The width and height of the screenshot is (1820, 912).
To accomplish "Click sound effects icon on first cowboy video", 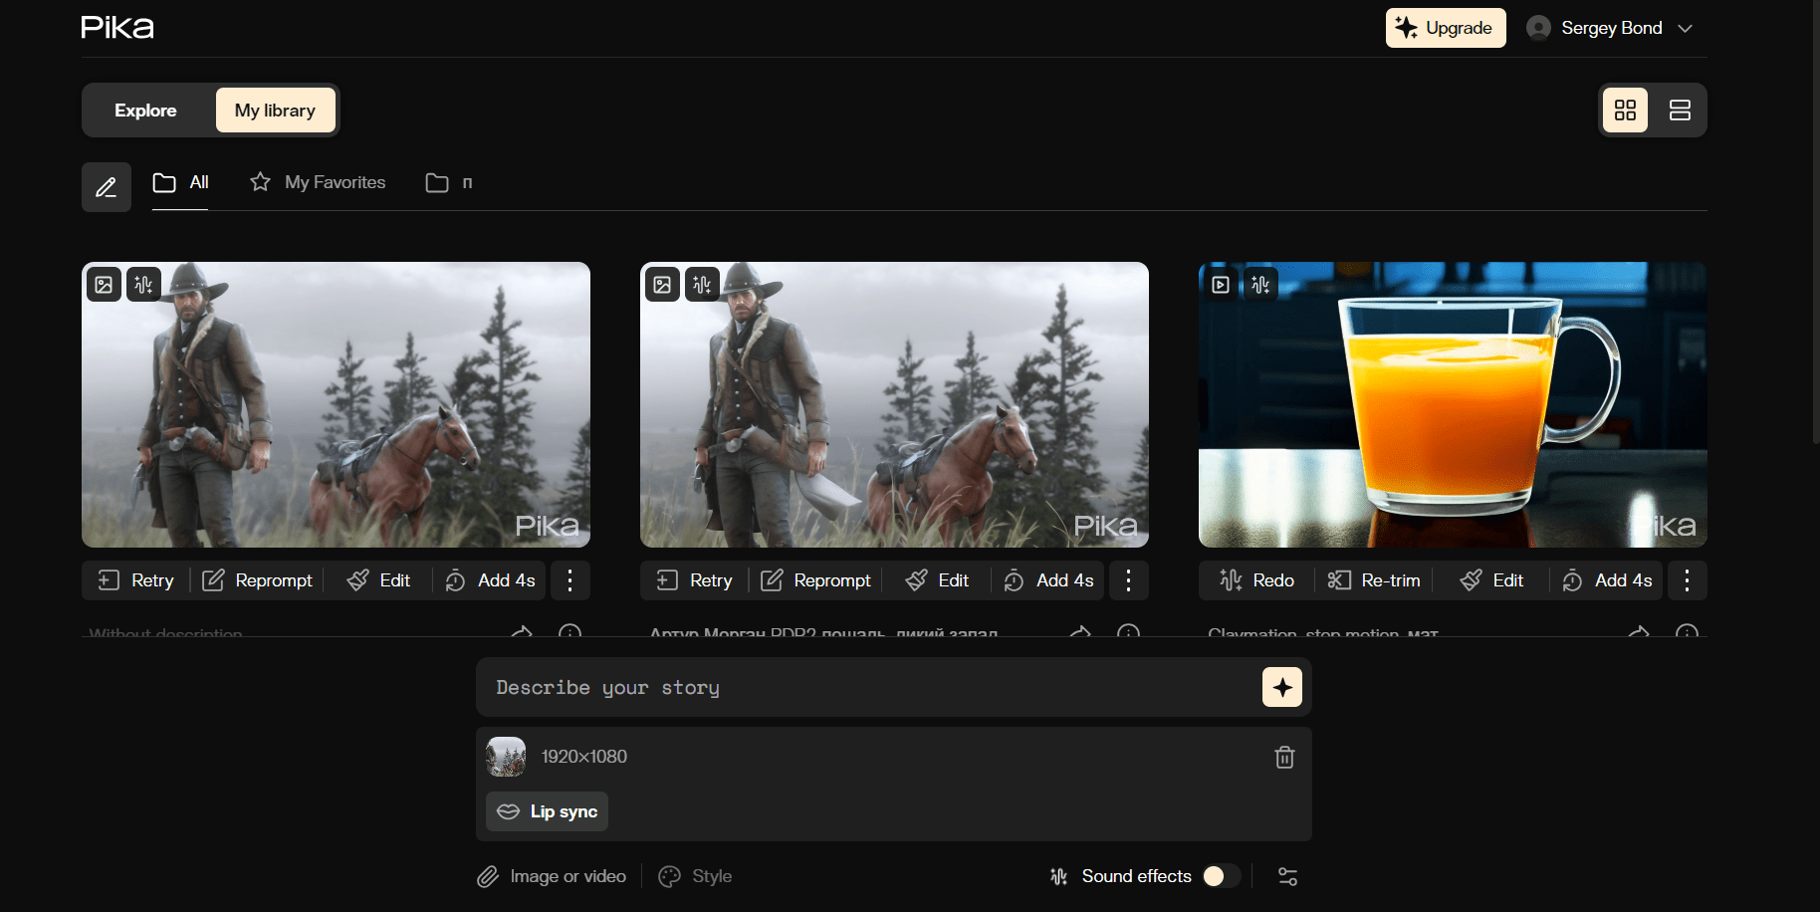I will [x=143, y=285].
